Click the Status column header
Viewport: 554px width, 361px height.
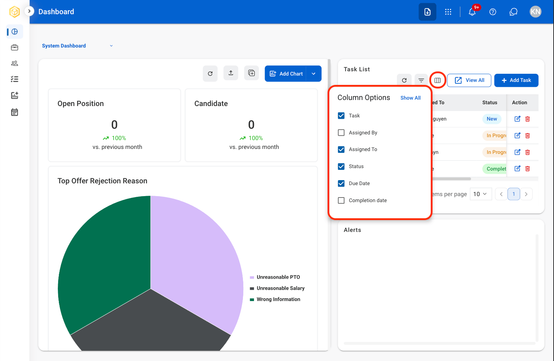(490, 102)
